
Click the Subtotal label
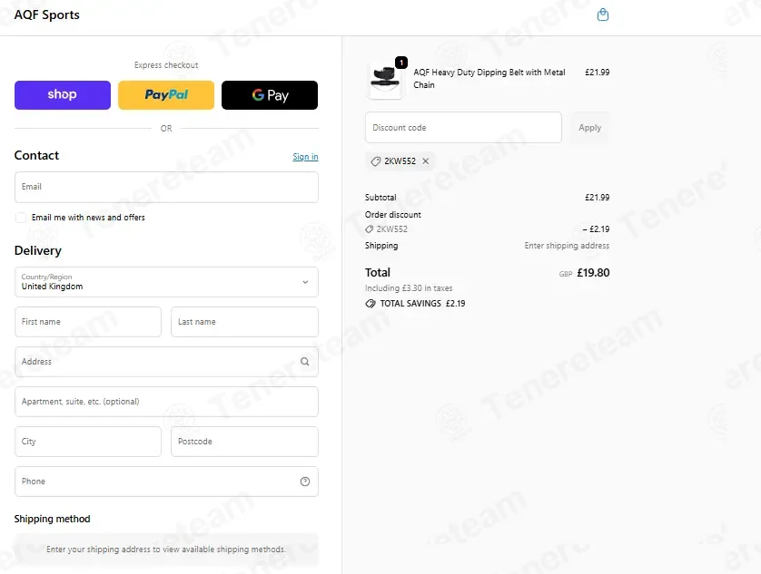click(x=380, y=198)
